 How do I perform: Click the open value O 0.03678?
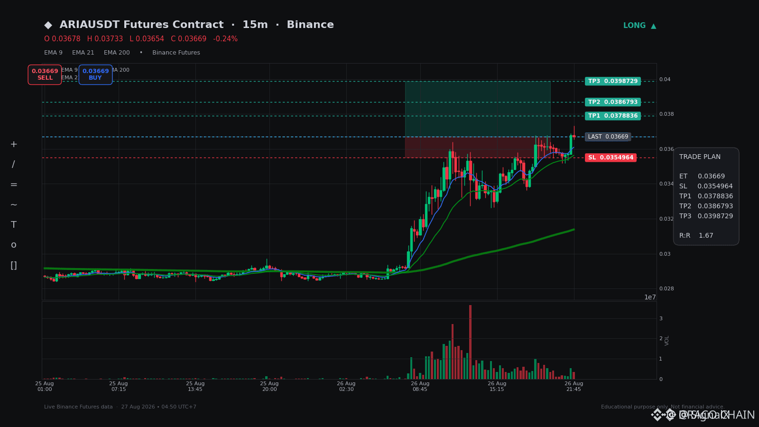62,39
